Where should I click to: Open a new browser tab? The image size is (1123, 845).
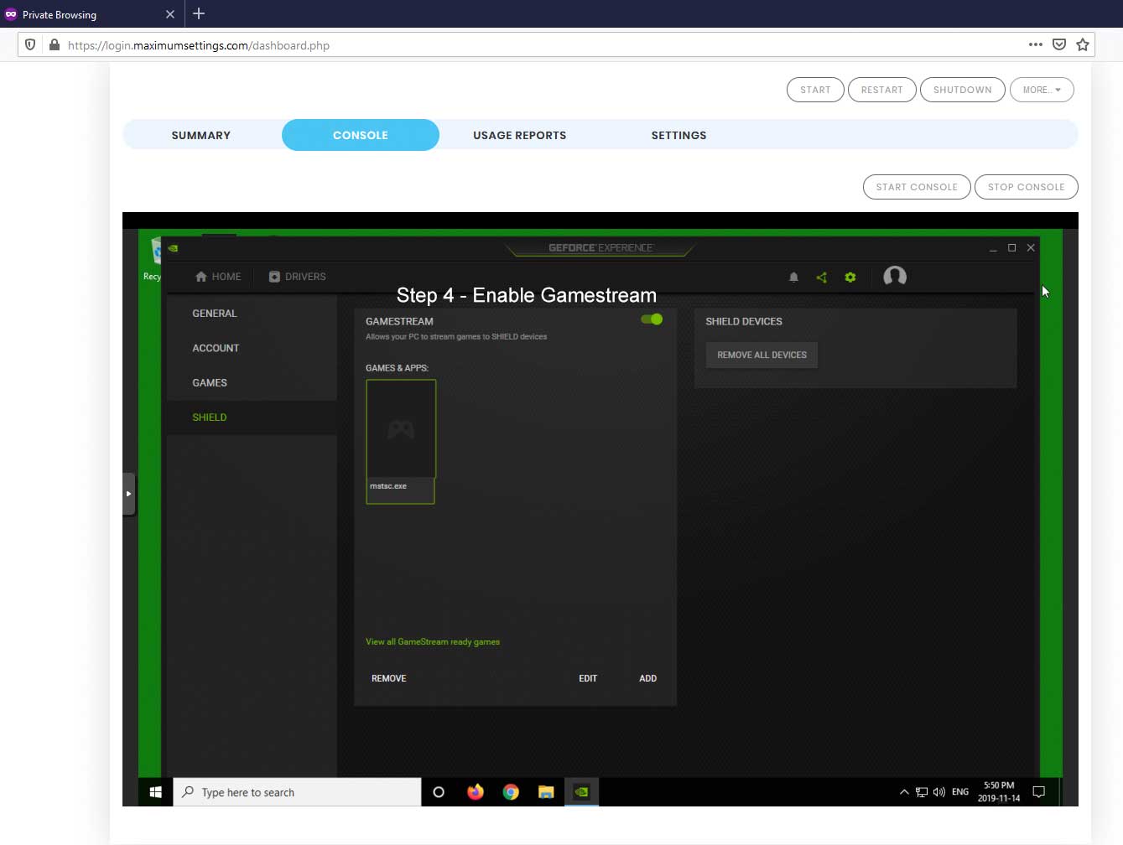(199, 13)
